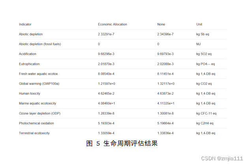Viewport: 249px width, 165px height.
Task: Click the kg CFC-11 eq unit
Action: [206, 113]
